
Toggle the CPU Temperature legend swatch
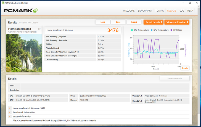tap(132, 30)
